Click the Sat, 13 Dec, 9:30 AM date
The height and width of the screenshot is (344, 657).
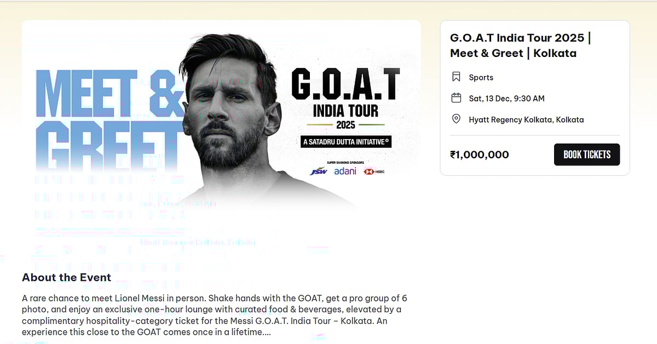[506, 99]
